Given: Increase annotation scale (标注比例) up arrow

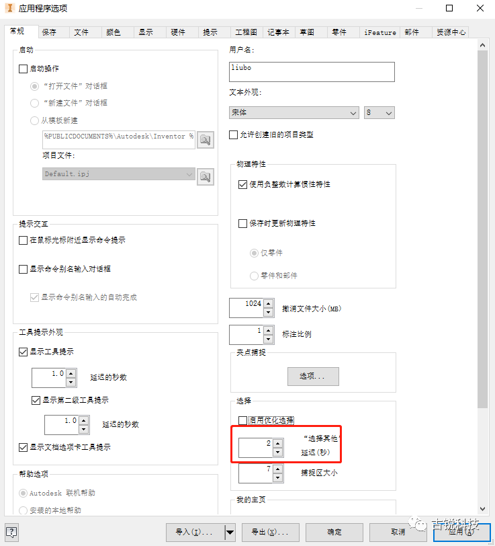Looking at the screenshot, I should click(x=268, y=330).
